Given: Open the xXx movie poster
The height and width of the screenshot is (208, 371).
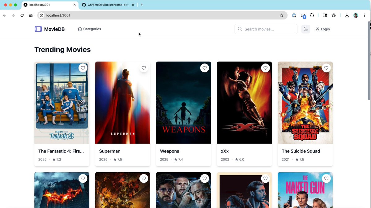Looking at the screenshot, I should 245,103.
